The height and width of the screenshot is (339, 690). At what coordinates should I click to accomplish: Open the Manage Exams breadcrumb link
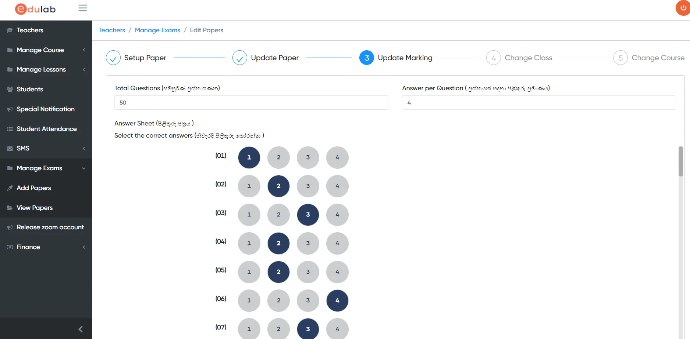157,30
